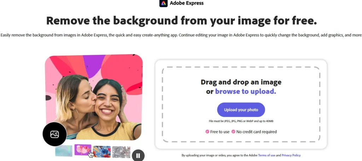Select the purple pink shapes background thumbnail
This screenshot has width=362, height=161.
pos(83,150)
